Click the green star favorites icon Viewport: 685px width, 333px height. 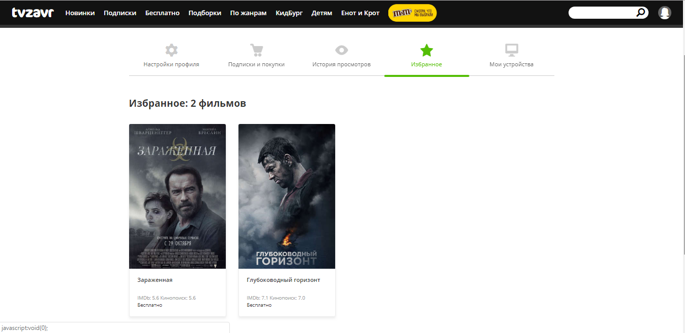pos(427,50)
